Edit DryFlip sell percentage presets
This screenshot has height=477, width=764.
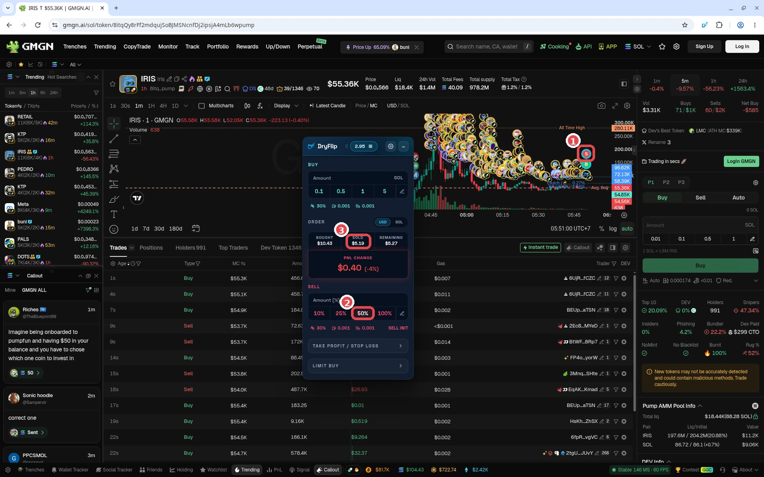click(x=402, y=313)
